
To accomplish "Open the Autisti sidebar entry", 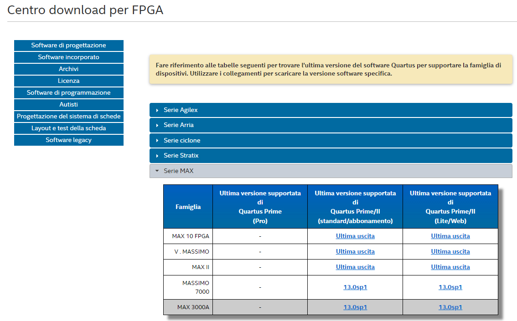I will (x=69, y=105).
